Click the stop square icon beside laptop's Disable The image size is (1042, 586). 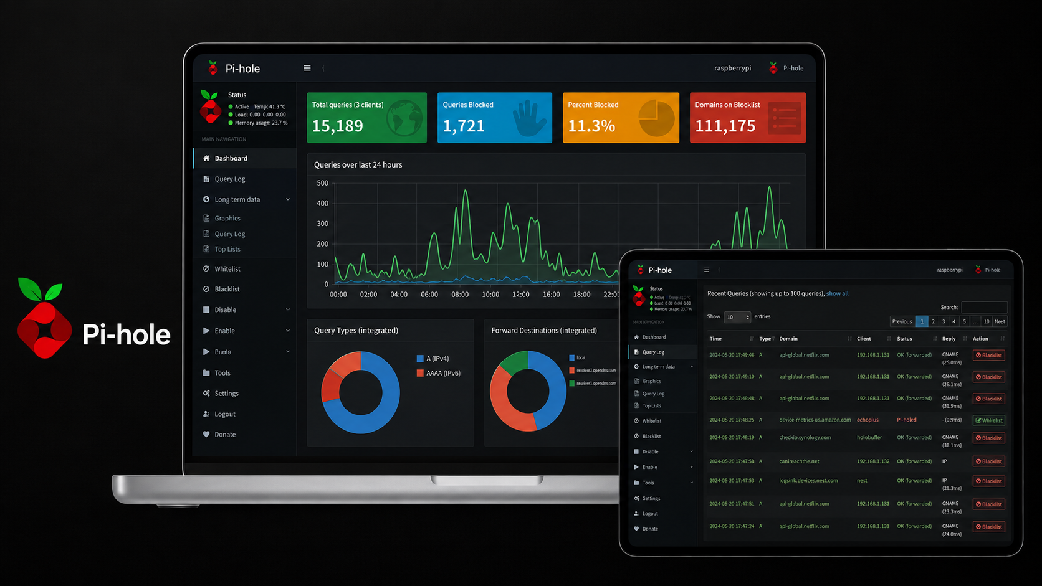206,310
